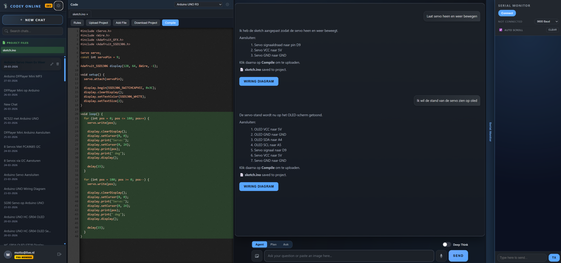Close the sketch.ino tab with the x
This screenshot has width=561, height=263.
pyautogui.click(x=87, y=14)
